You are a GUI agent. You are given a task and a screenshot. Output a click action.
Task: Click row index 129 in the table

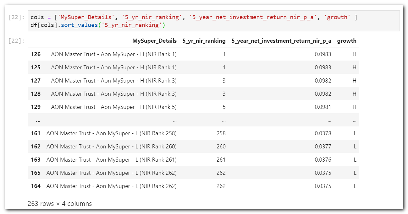click(36, 107)
